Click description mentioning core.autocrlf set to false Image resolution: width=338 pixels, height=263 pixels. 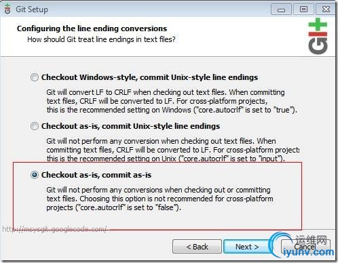159,199
